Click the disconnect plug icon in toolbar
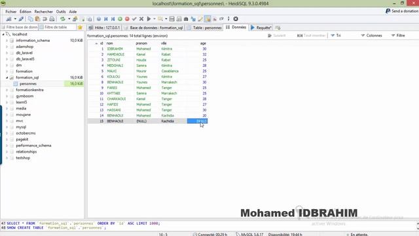Viewport: 419px width, 236px height. [21, 19]
